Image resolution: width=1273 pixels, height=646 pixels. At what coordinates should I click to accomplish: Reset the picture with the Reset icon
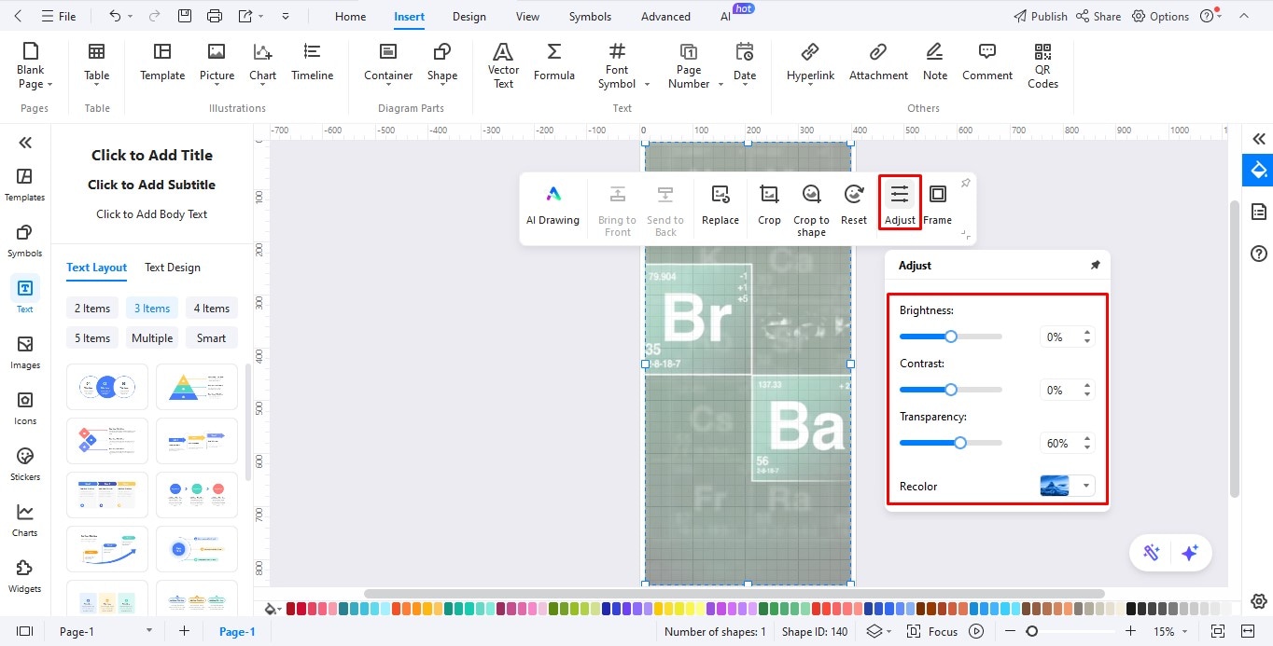tap(854, 203)
